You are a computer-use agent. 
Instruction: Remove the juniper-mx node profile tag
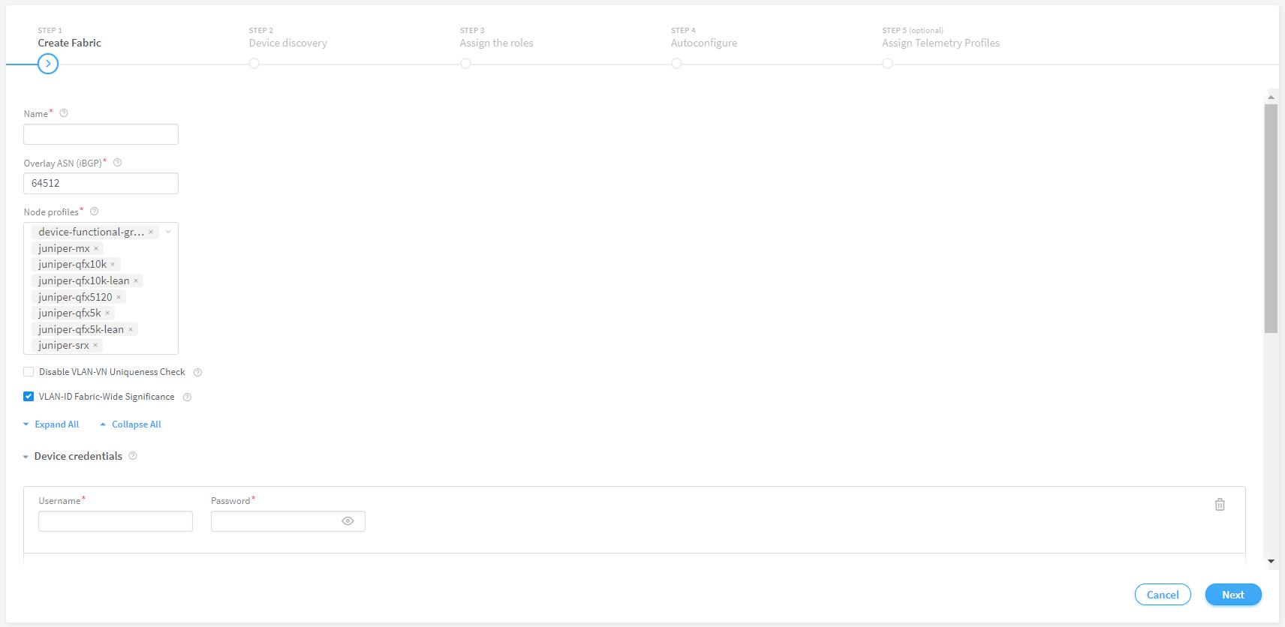click(x=96, y=248)
